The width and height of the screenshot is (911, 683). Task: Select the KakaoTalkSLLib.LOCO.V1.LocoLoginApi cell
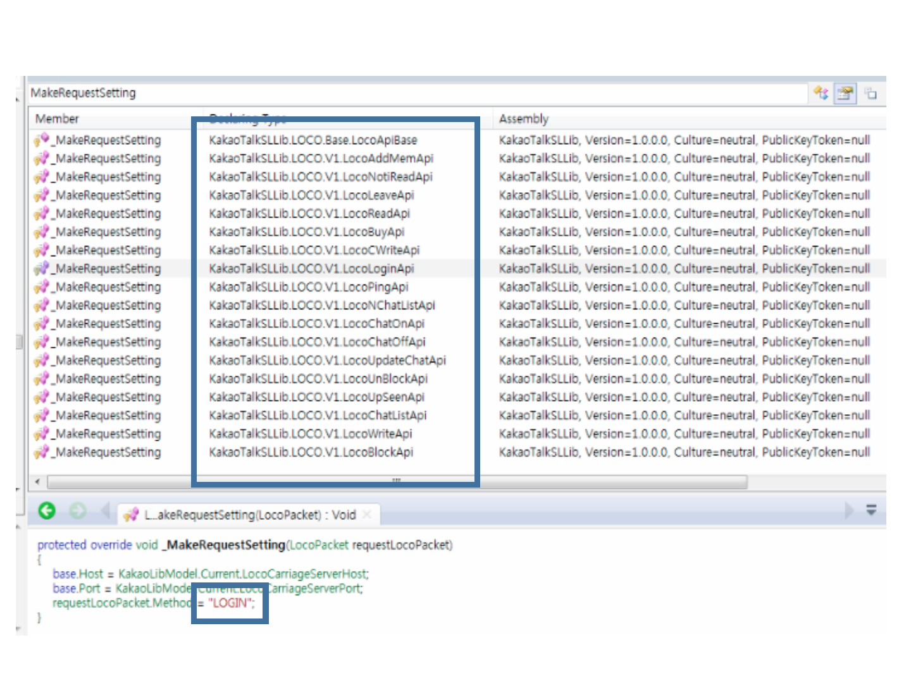[312, 268]
